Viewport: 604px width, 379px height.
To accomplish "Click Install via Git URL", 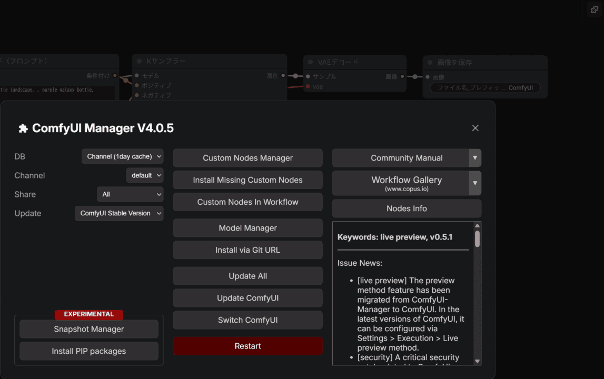I will pos(247,250).
